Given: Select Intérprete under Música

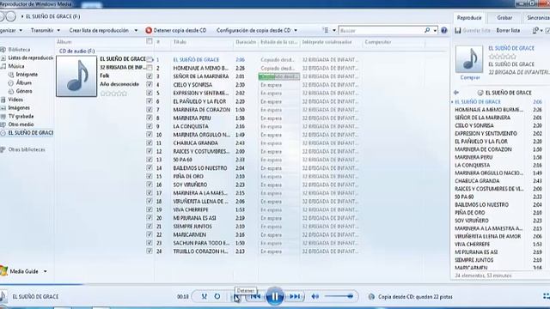Looking at the screenshot, I should pos(27,75).
